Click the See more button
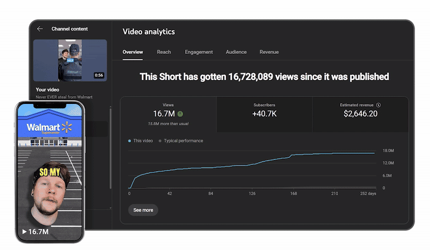 [x=143, y=210]
